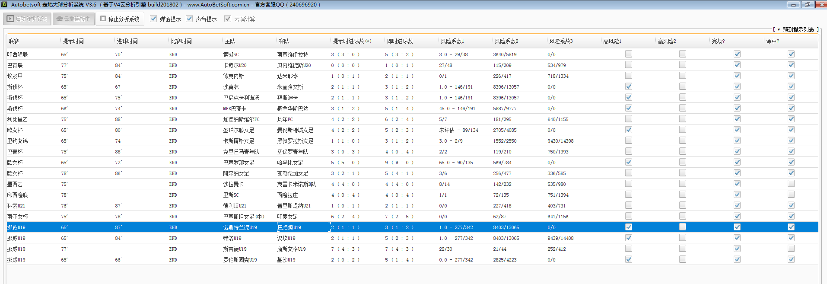
Task: Click the 风险系数1 column header
Action: point(452,41)
